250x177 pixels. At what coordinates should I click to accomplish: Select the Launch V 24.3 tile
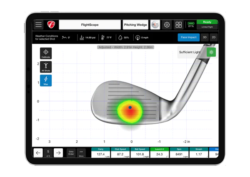[x=160, y=152]
